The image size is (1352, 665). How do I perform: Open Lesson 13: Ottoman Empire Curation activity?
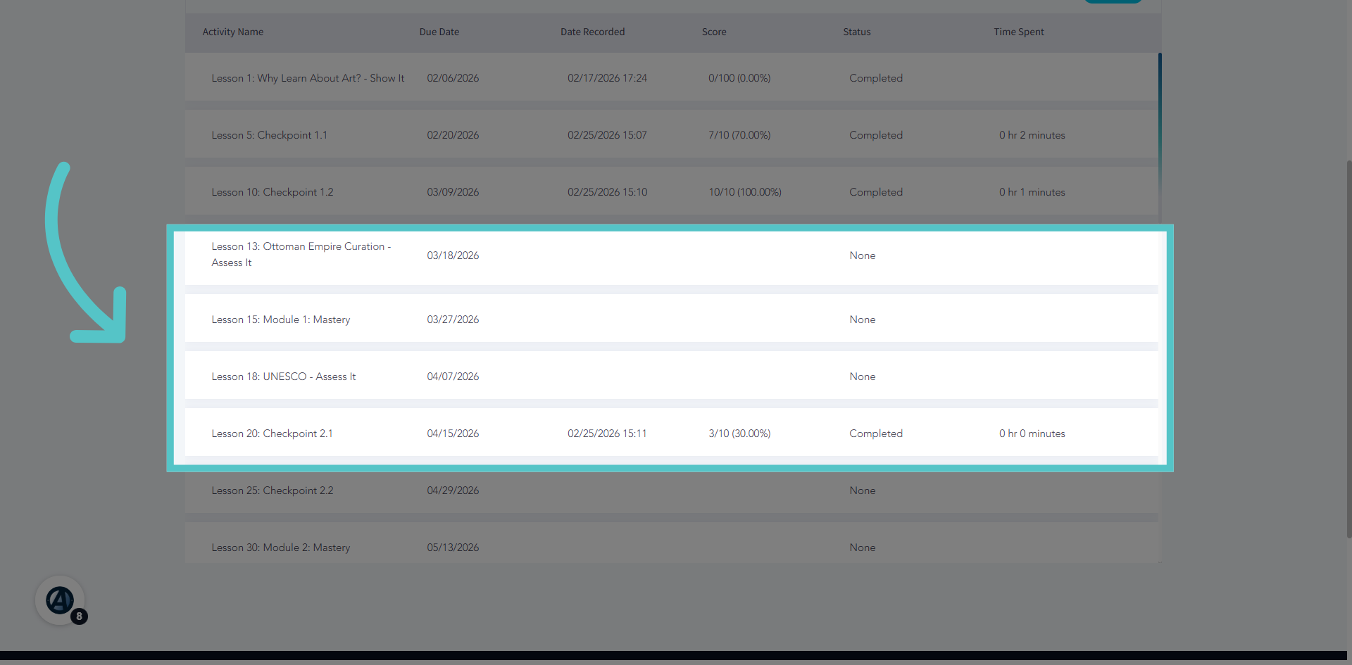301,255
